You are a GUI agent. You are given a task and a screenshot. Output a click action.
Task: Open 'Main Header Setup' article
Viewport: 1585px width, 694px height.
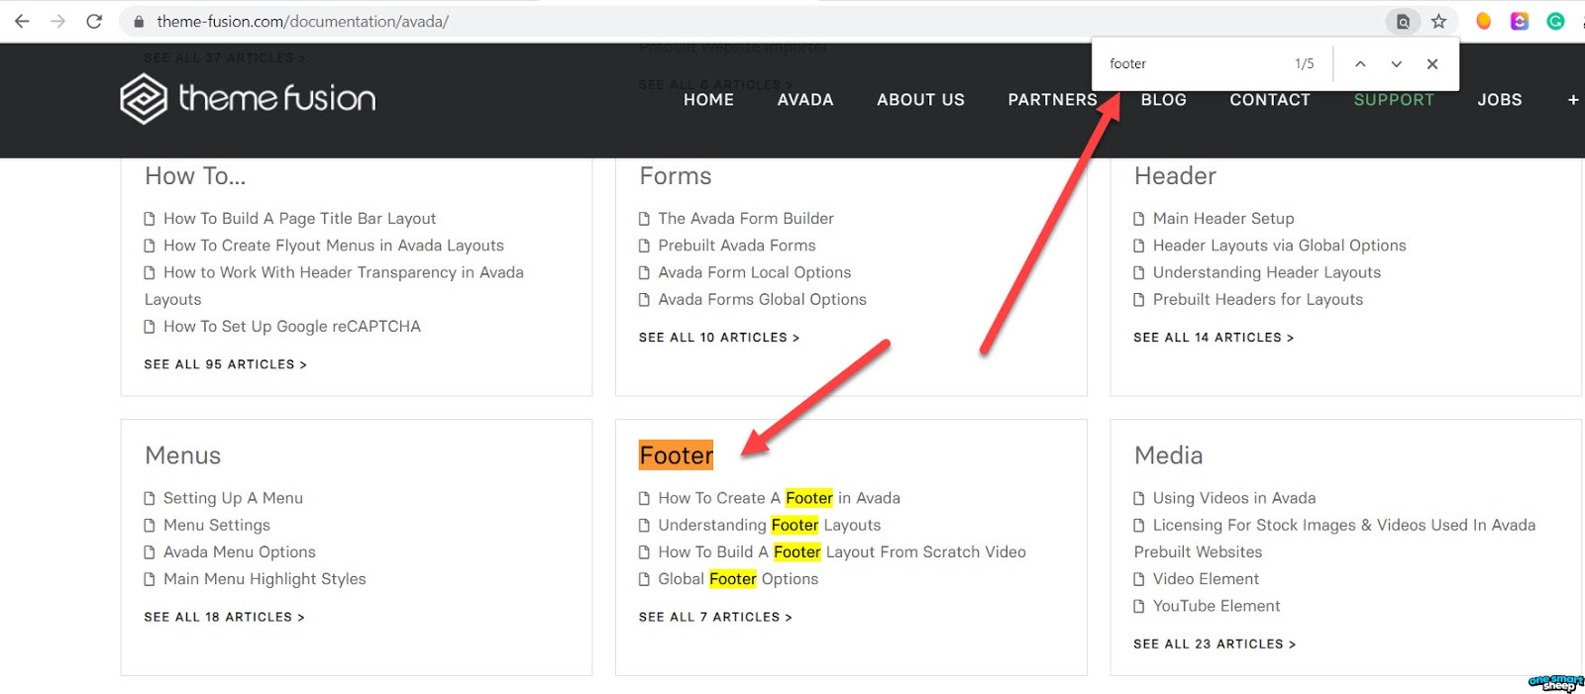click(x=1223, y=219)
